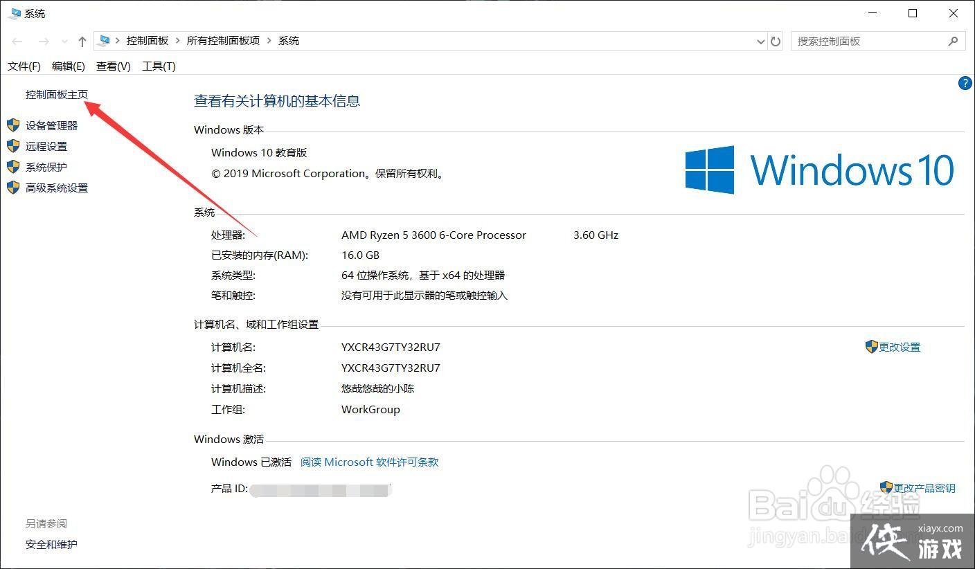Click the WorkGroup value text
This screenshot has width=975, height=569.
coord(370,409)
